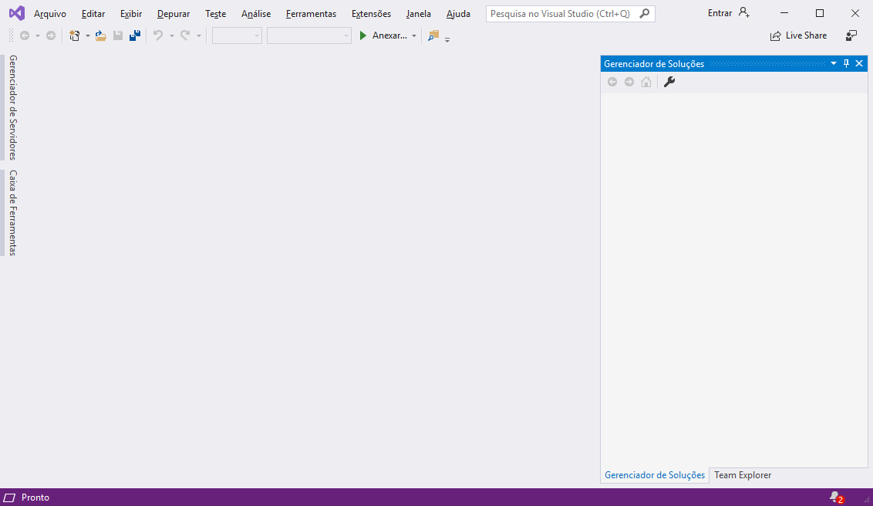
Task: Open the Navigate Backward history dropdown arrow
Action: pyautogui.click(x=37, y=35)
